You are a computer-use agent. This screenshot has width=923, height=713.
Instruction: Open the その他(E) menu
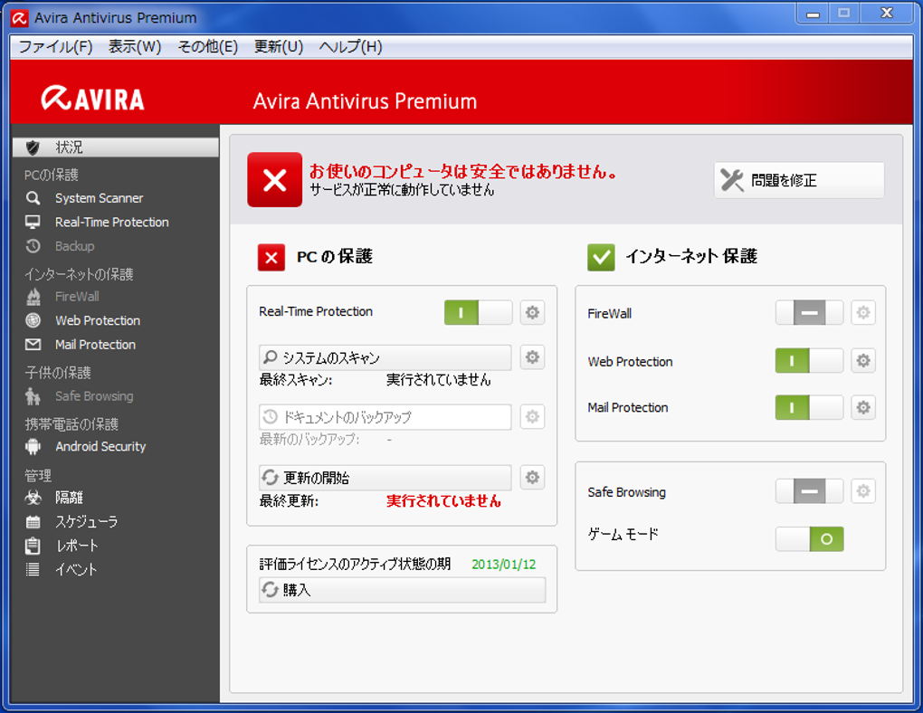pos(208,46)
